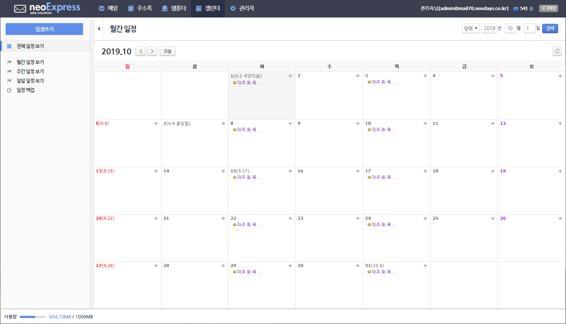Screen dimensions: 566x324
Task: Go to previous month with left chevron
Action: 141,51
